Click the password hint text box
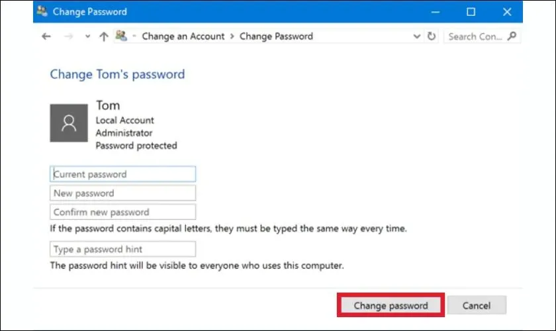The width and height of the screenshot is (556, 331). 123,250
